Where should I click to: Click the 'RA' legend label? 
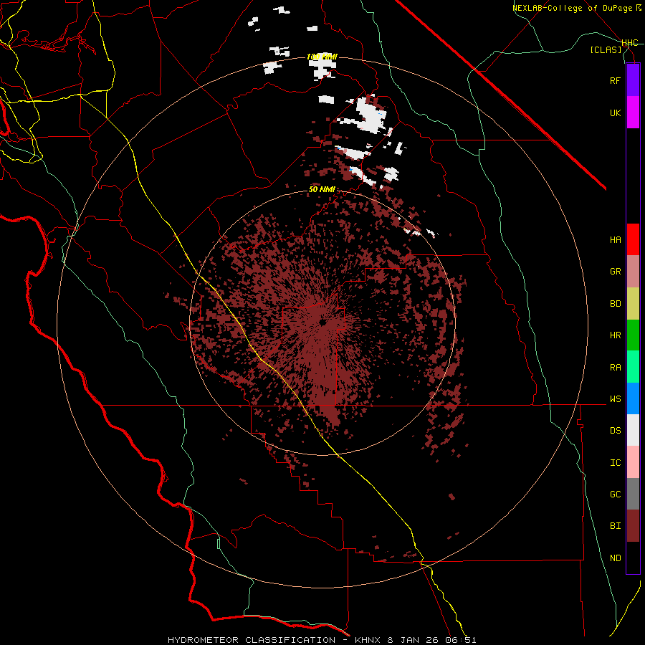pyautogui.click(x=615, y=368)
